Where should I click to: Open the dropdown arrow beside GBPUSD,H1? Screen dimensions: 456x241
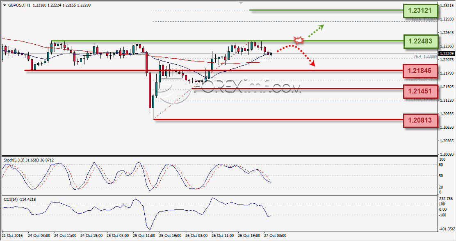[5, 5]
